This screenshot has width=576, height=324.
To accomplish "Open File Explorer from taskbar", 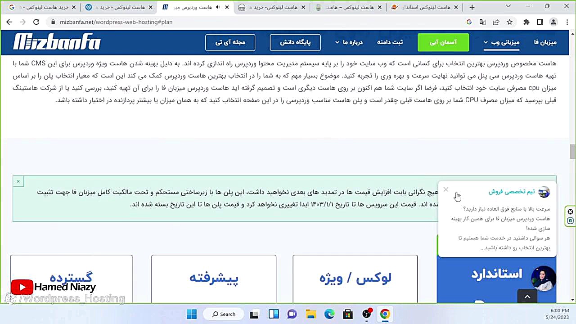I will pos(310,314).
